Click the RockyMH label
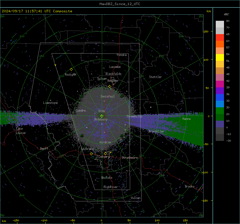The image size is (240, 224). [70, 75]
